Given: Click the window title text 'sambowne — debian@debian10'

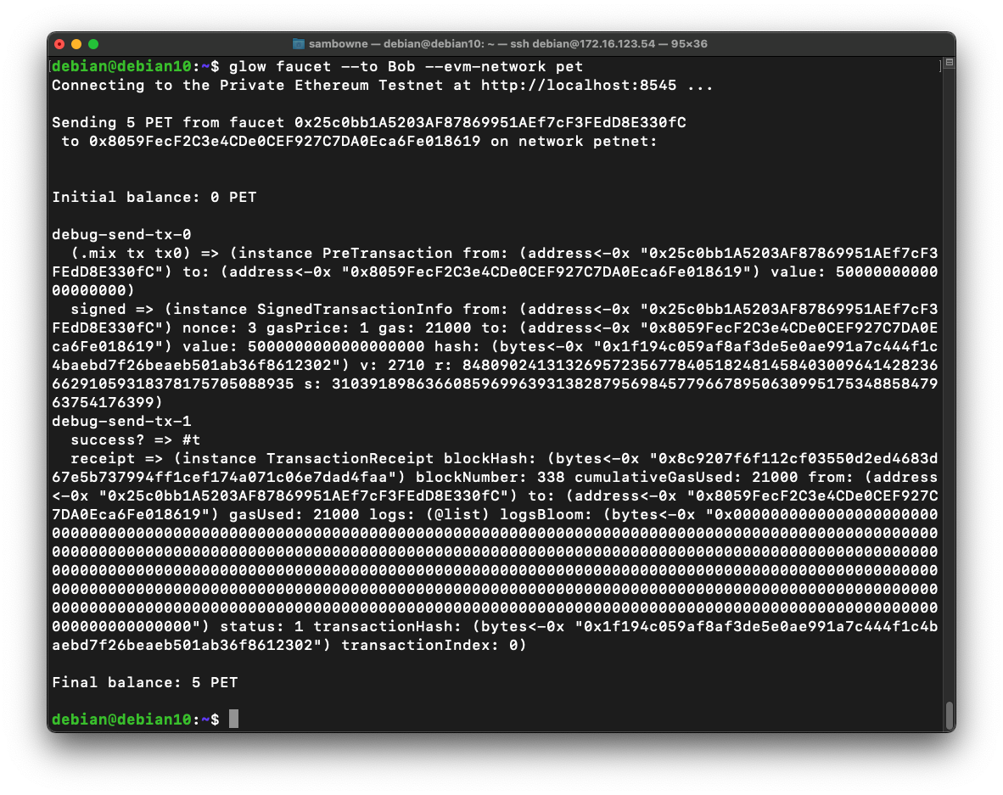Looking at the screenshot, I should tap(396, 44).
